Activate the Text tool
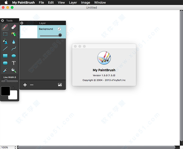183x149 pixels. pyautogui.click(x=14, y=63)
